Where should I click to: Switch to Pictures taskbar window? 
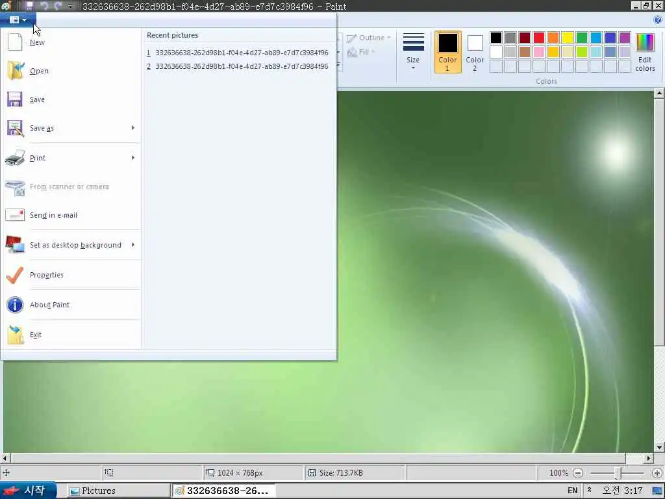118,491
